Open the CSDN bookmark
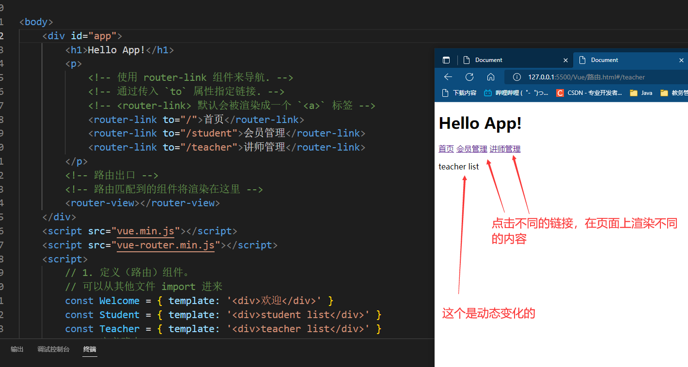Screen dimensions: 688x367 (589, 93)
